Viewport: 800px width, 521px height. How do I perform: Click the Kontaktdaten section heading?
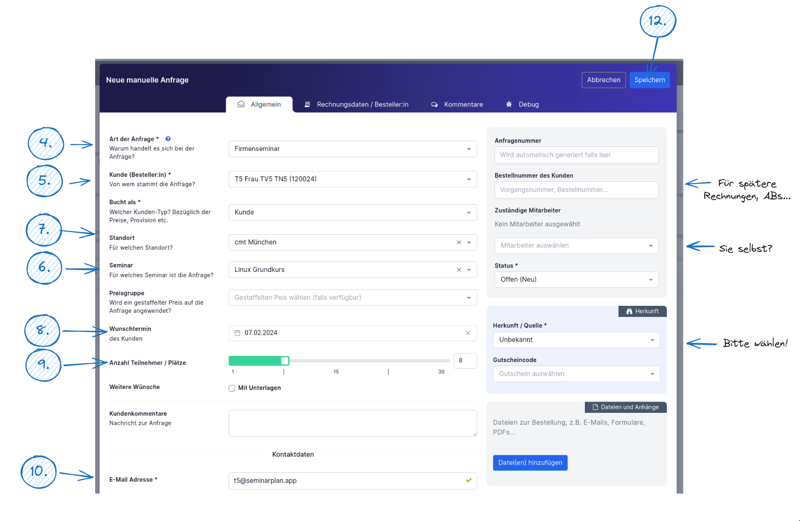pos(293,455)
